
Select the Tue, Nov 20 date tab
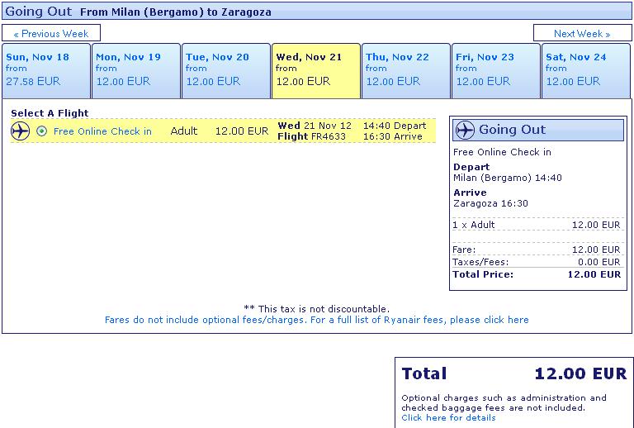click(226, 71)
